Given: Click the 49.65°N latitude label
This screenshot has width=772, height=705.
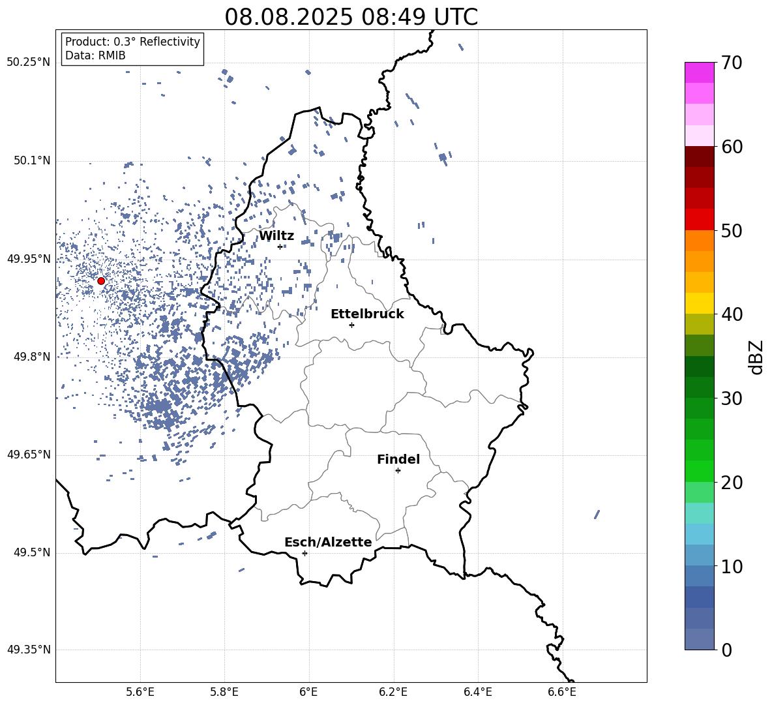Looking at the screenshot, I should (x=29, y=455).
